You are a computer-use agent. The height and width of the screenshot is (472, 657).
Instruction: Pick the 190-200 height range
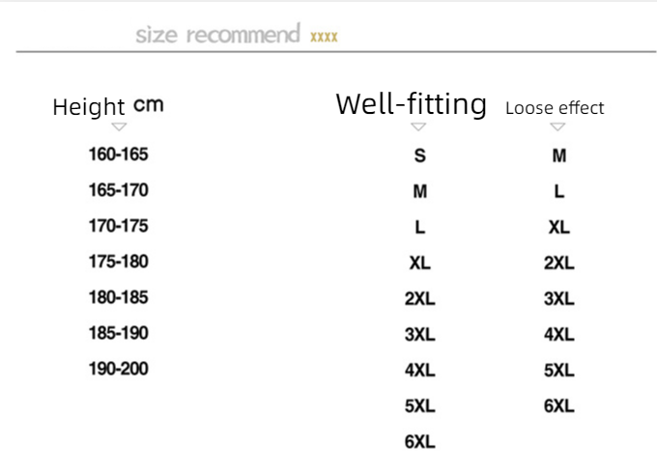point(119,369)
